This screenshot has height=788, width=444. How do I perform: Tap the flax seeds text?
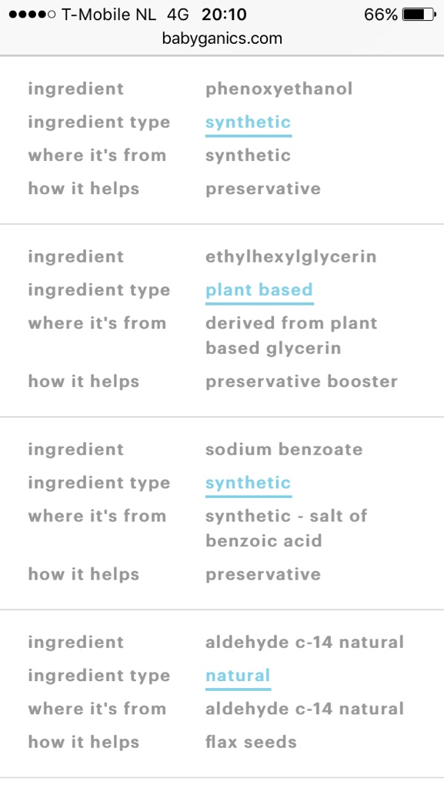pos(251,743)
